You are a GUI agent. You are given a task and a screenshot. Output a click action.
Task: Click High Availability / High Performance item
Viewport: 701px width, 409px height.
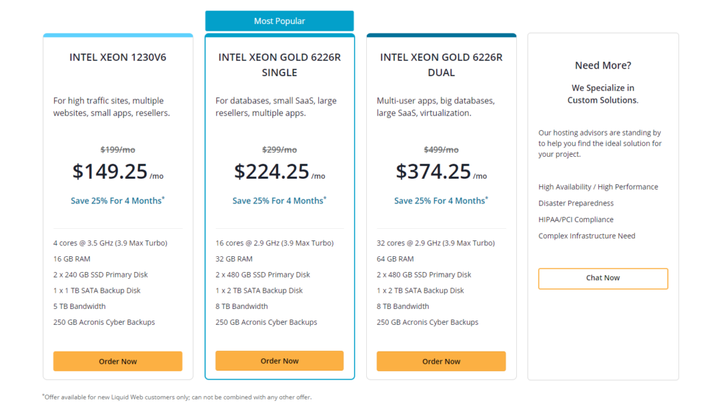pos(598,186)
